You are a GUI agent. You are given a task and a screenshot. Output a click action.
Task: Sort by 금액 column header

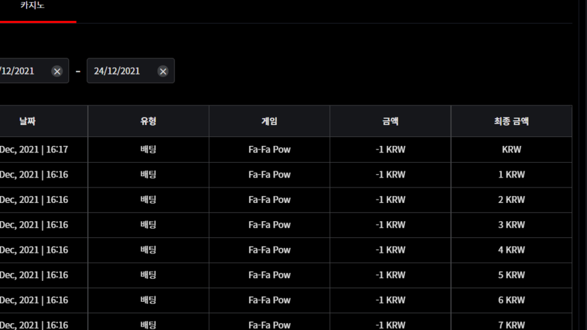tap(390, 121)
